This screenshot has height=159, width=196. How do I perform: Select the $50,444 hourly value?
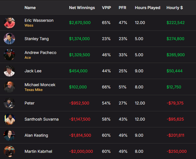(175, 71)
